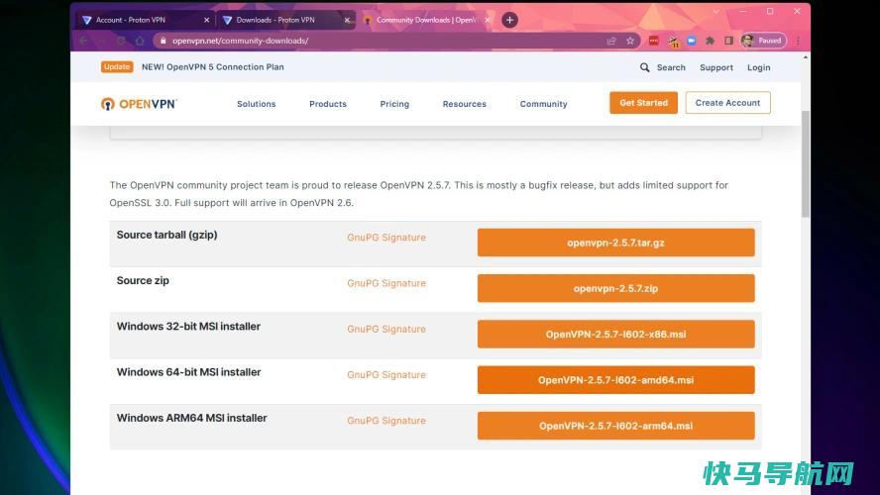Download OpenVPN-2.5.7-I602-x86.msi

pyautogui.click(x=615, y=334)
